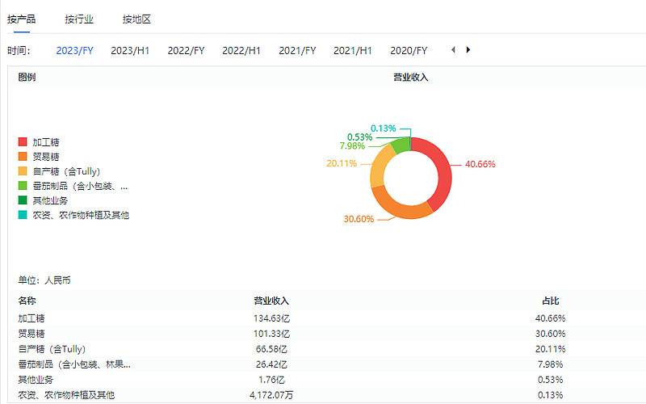Viewport: 646px width, 404px height.
Task: Toggle the dark green 其他业务 legend marker
Action: click(23, 200)
